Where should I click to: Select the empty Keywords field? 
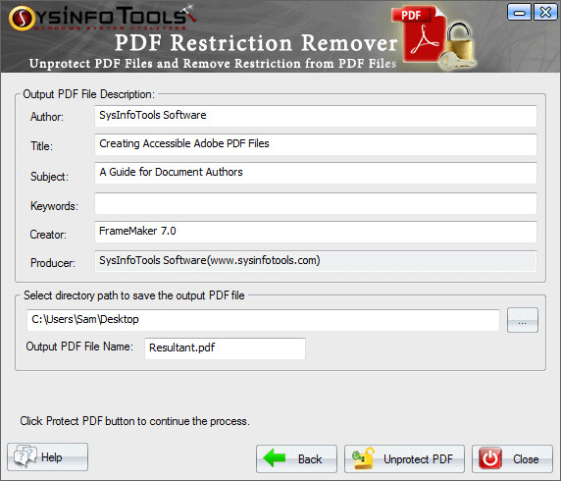[316, 203]
